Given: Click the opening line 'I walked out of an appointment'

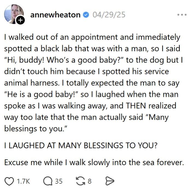Looking at the screenshot, I should [61, 37].
